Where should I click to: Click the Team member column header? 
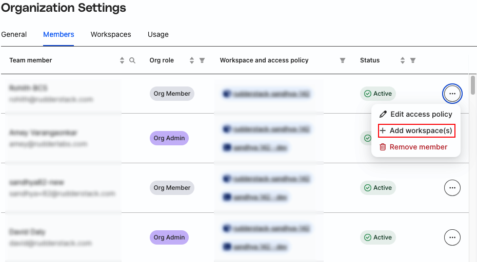[31, 60]
